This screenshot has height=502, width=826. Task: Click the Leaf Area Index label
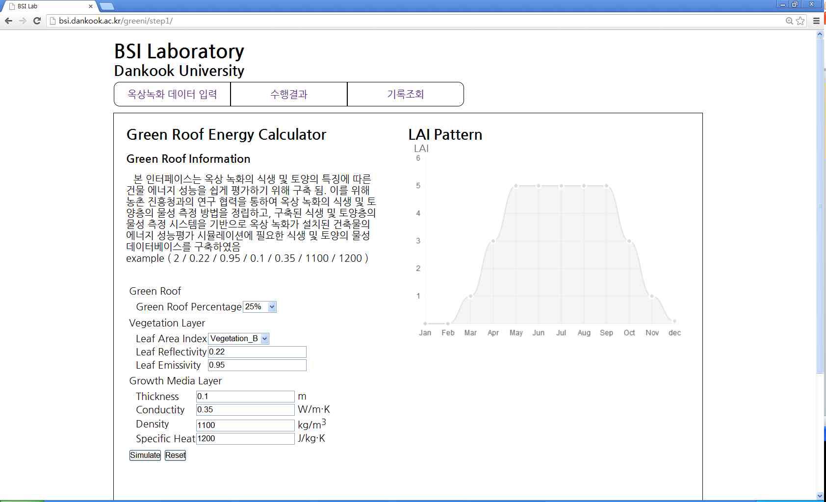click(171, 339)
